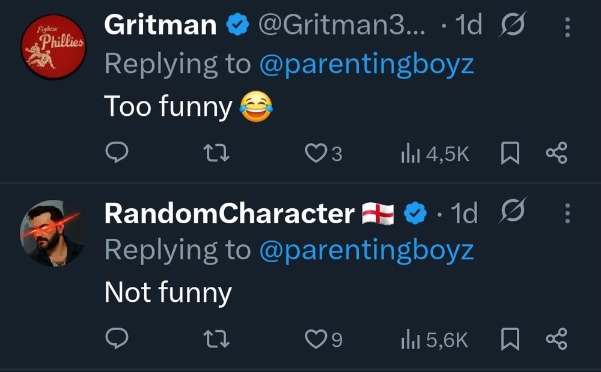Viewport: 601px width, 372px height.
Task: Open more options menu on RandomCharacter's tweet
Action: tap(568, 213)
